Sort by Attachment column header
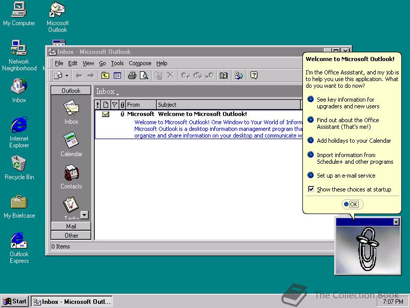The image size is (410, 308). [122, 105]
